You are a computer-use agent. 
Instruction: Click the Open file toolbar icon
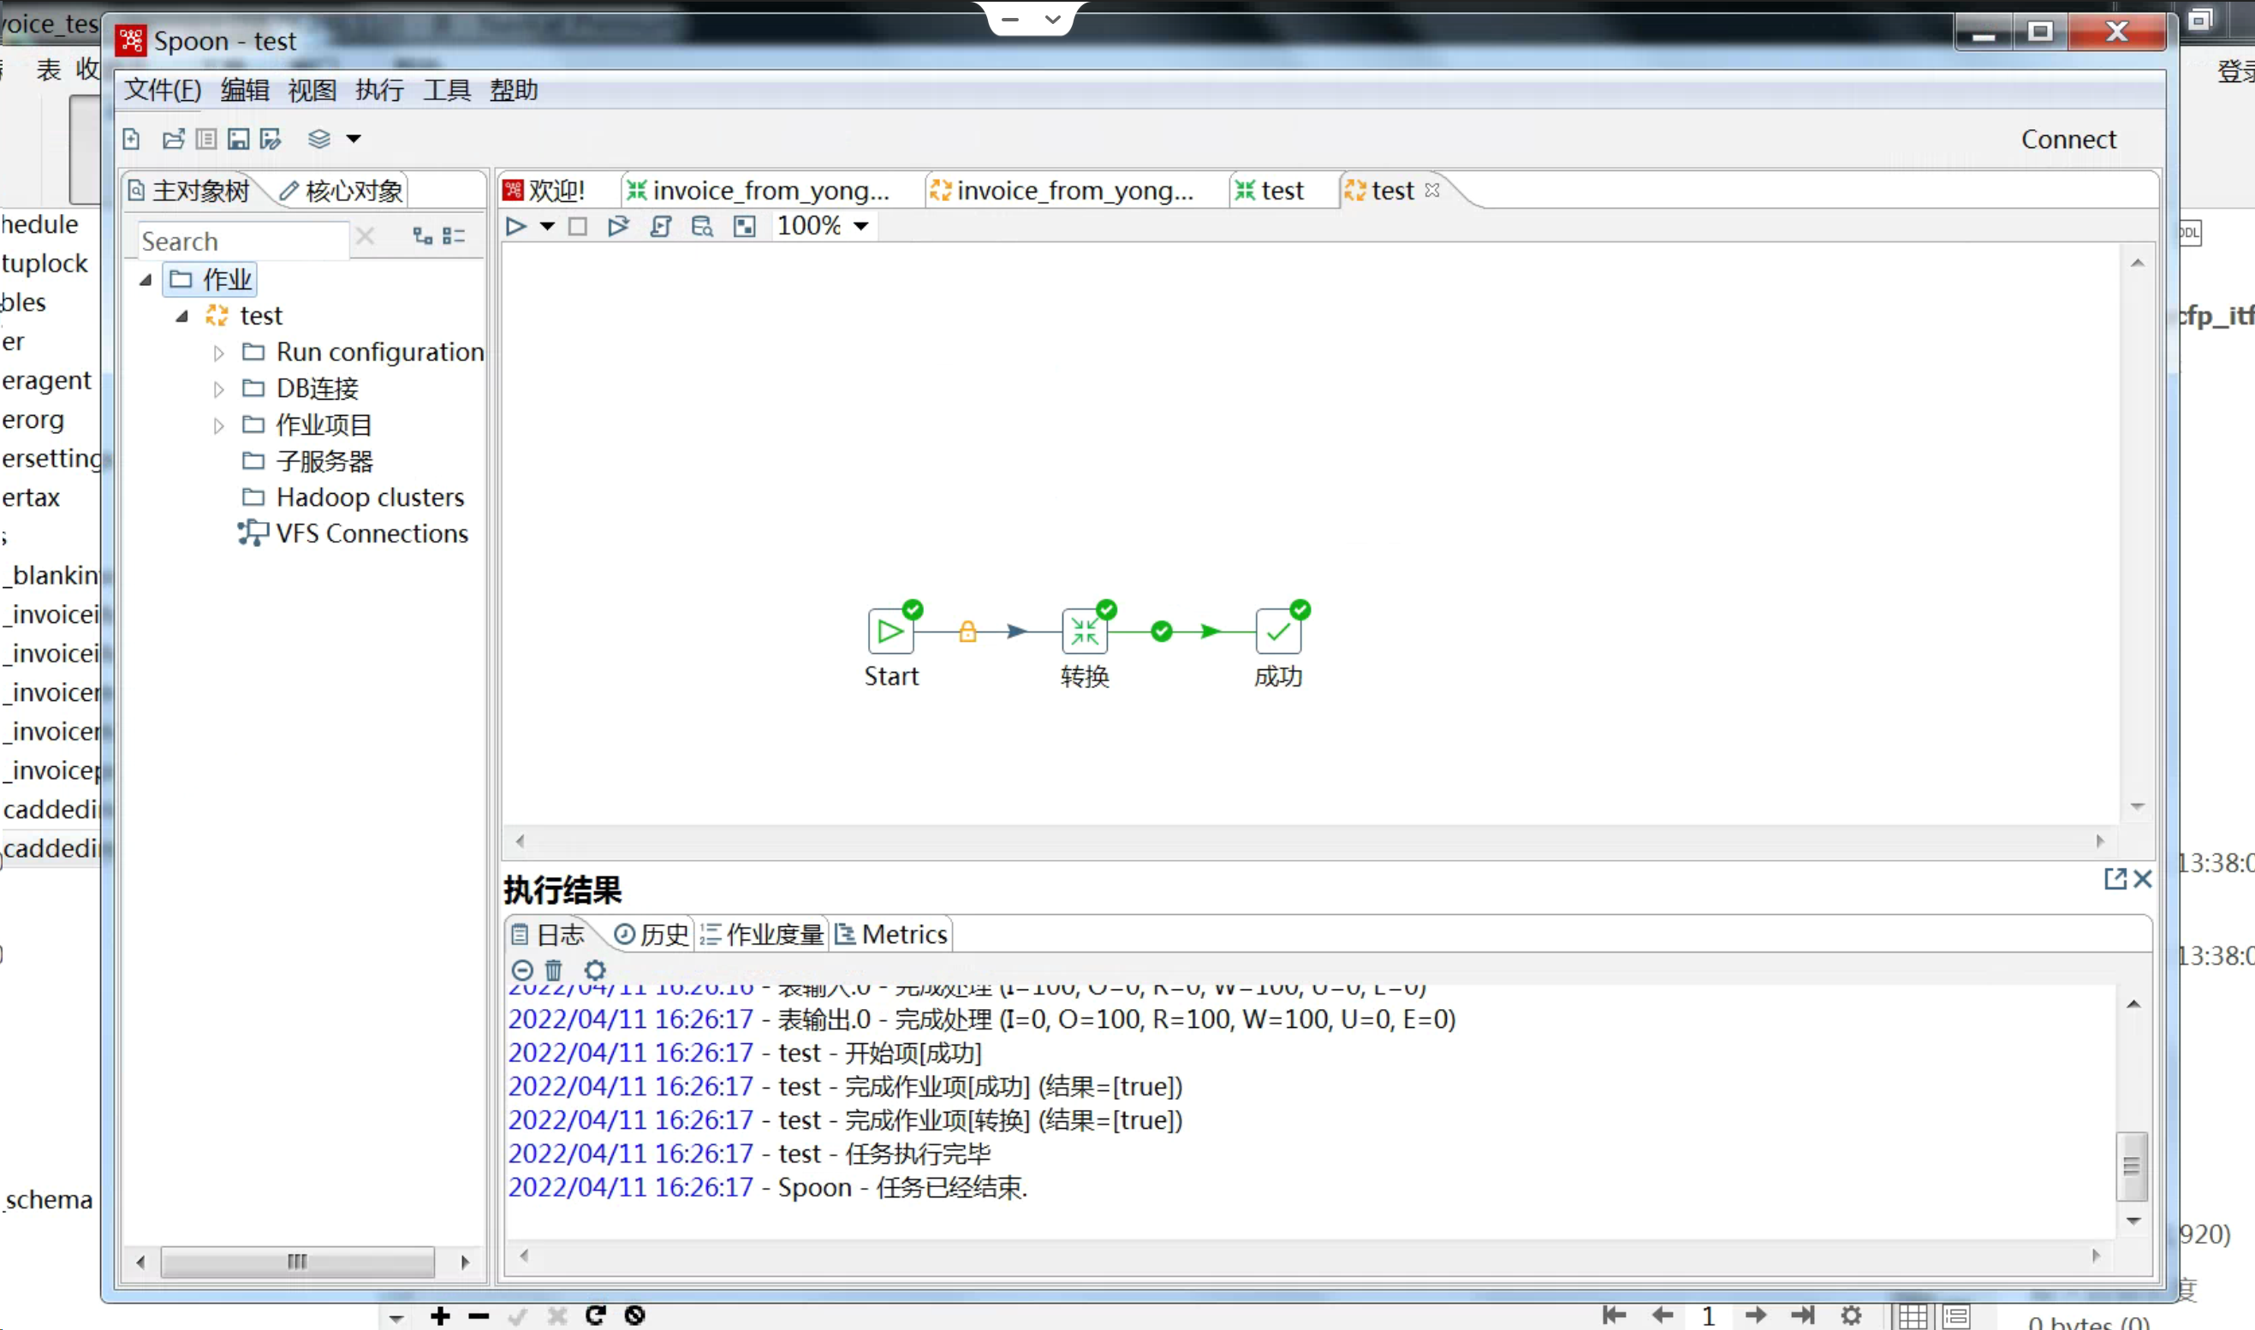[173, 139]
